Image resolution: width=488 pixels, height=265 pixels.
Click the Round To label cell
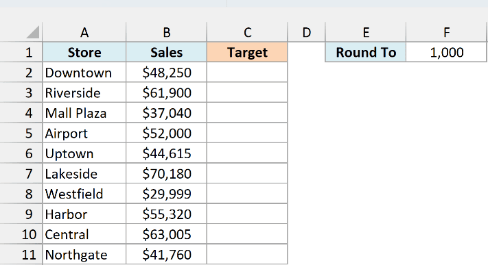366,52
